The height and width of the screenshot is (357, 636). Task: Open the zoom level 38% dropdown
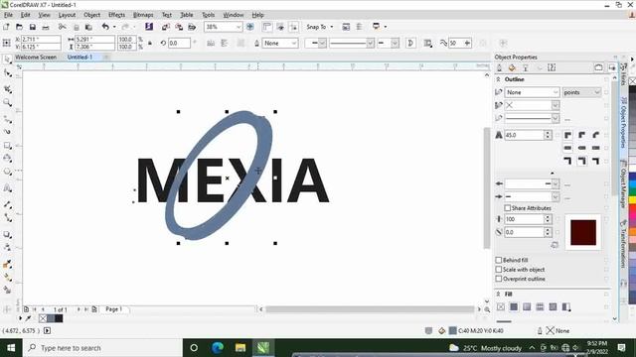[x=238, y=27]
